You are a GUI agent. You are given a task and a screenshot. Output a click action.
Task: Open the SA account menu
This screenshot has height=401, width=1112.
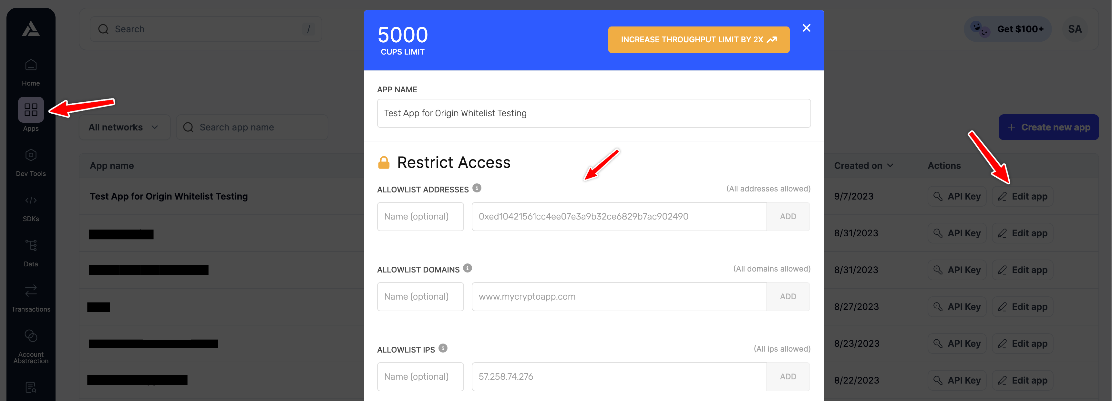[x=1075, y=28]
